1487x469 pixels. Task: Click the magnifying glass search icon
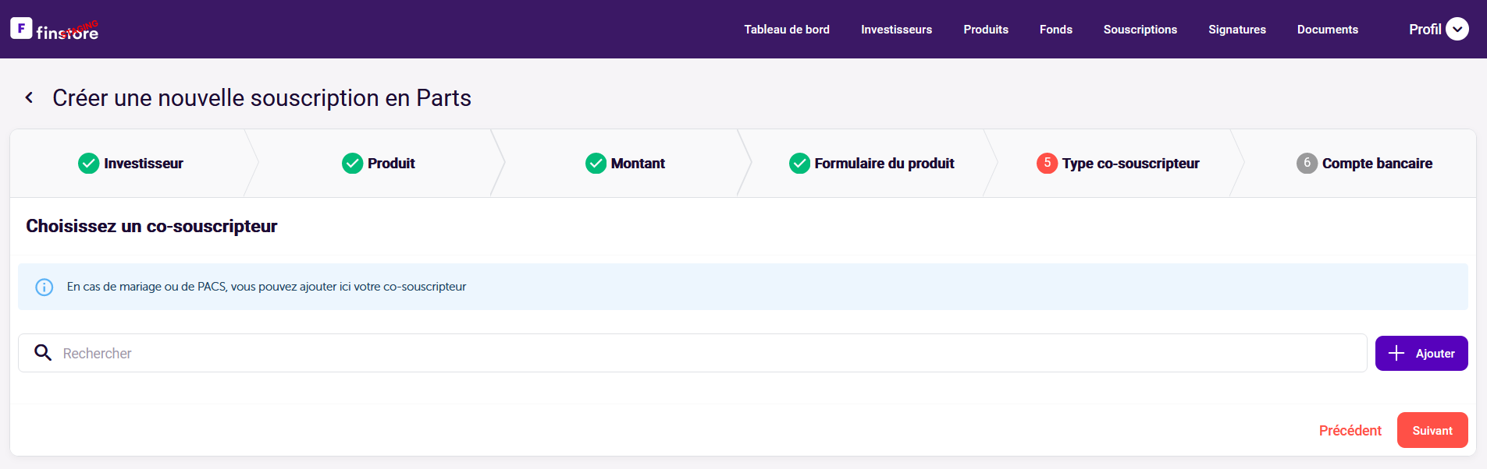pos(43,353)
